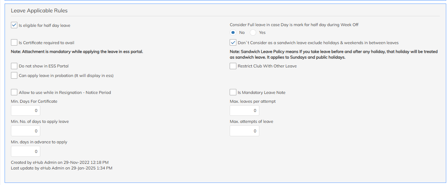Click the 'Leave Applicable Rules' section heading
Viewport: 448px width, 185px height.
(x=39, y=11)
